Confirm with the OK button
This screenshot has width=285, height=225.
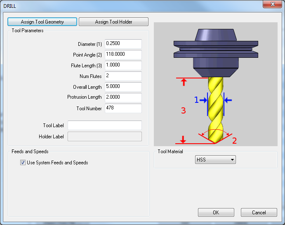[216, 213]
